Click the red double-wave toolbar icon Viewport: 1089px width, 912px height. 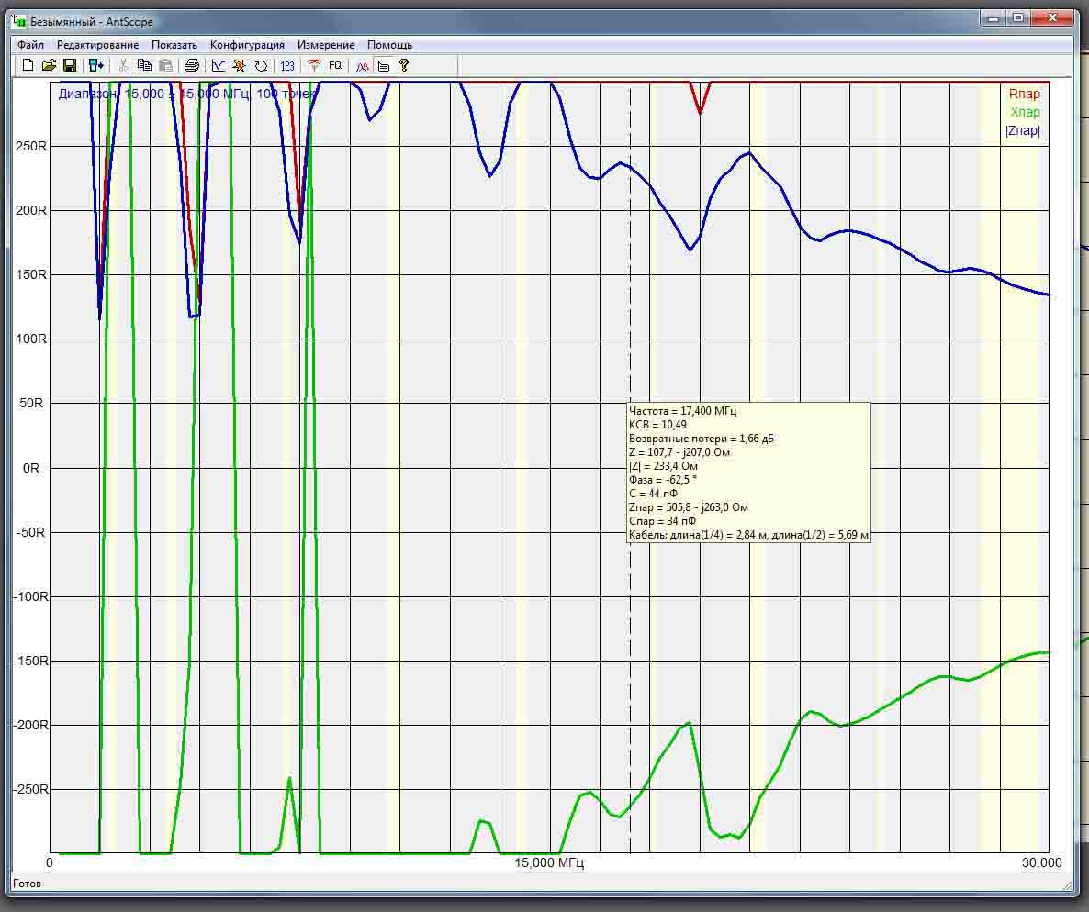[x=362, y=66]
